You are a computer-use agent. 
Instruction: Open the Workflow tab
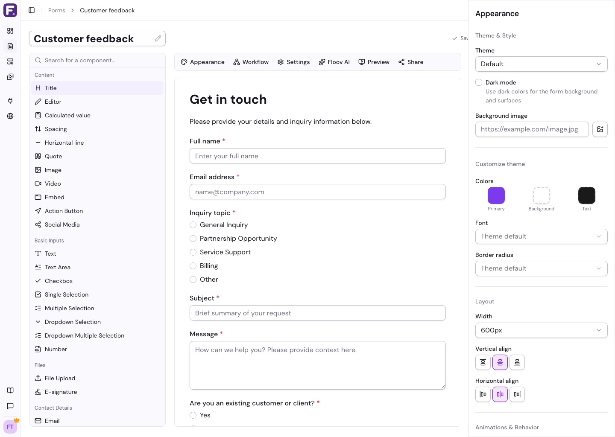click(x=251, y=62)
